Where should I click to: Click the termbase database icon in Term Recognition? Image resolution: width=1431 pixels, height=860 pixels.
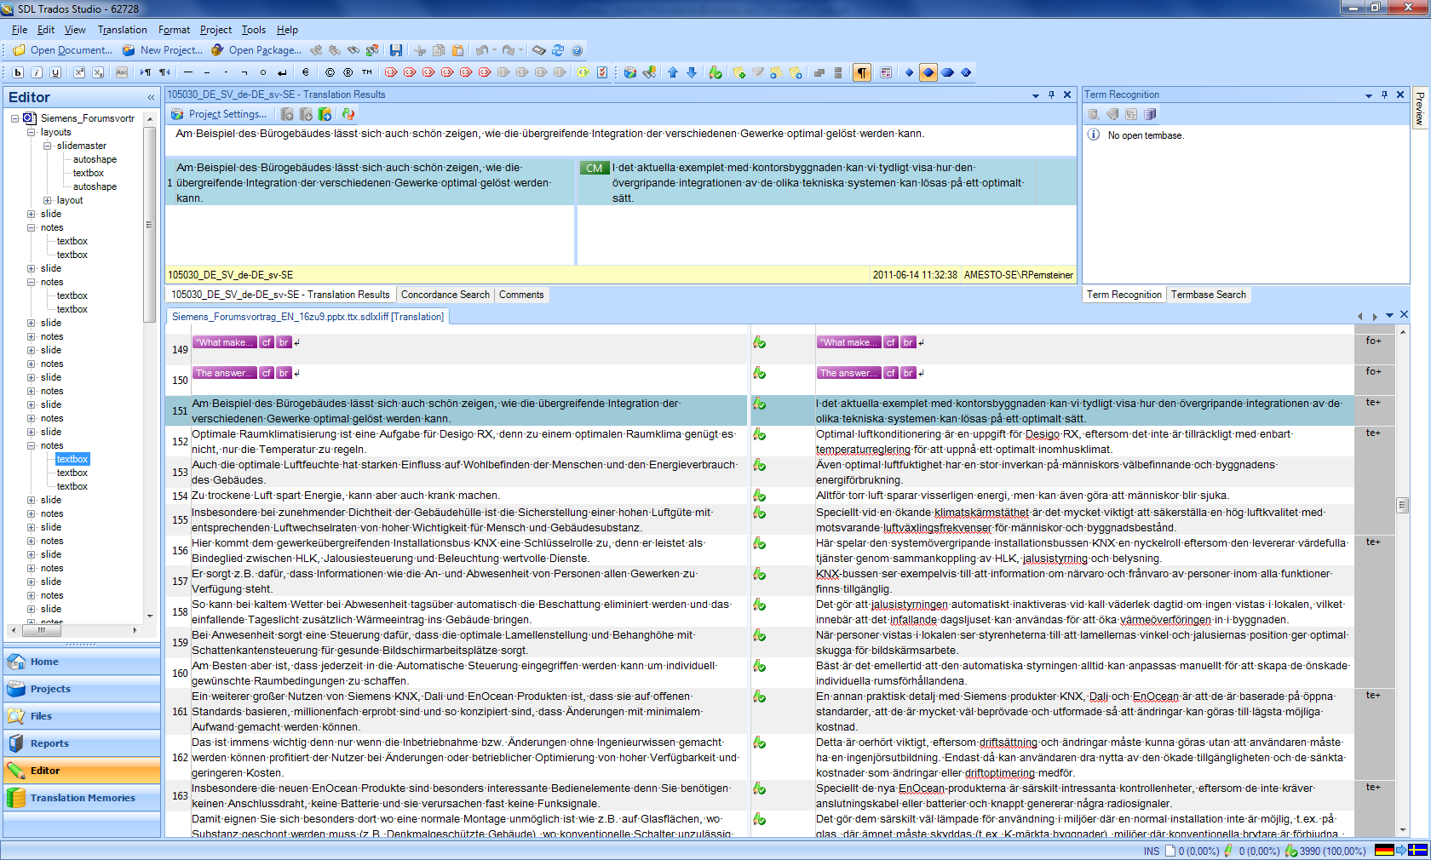tap(1150, 114)
